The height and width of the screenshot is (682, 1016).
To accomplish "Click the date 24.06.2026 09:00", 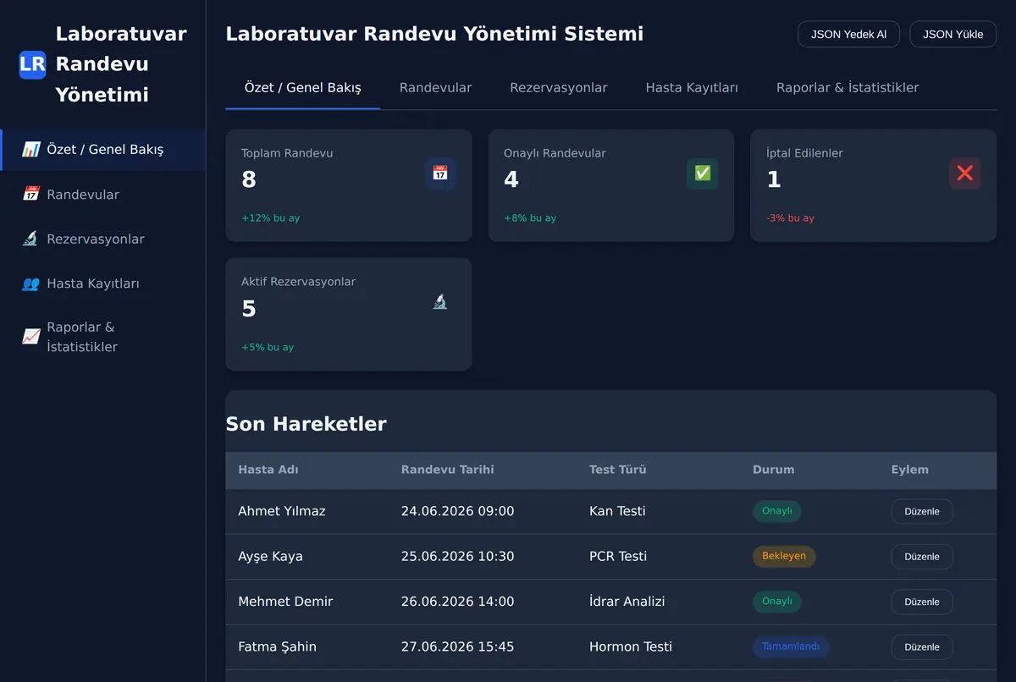I will [x=458, y=511].
